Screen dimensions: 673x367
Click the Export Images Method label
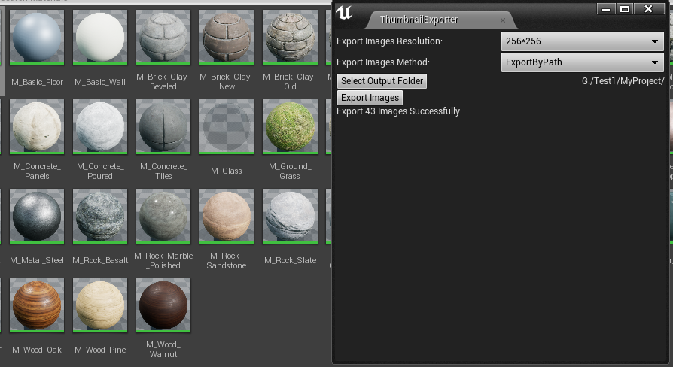383,62
